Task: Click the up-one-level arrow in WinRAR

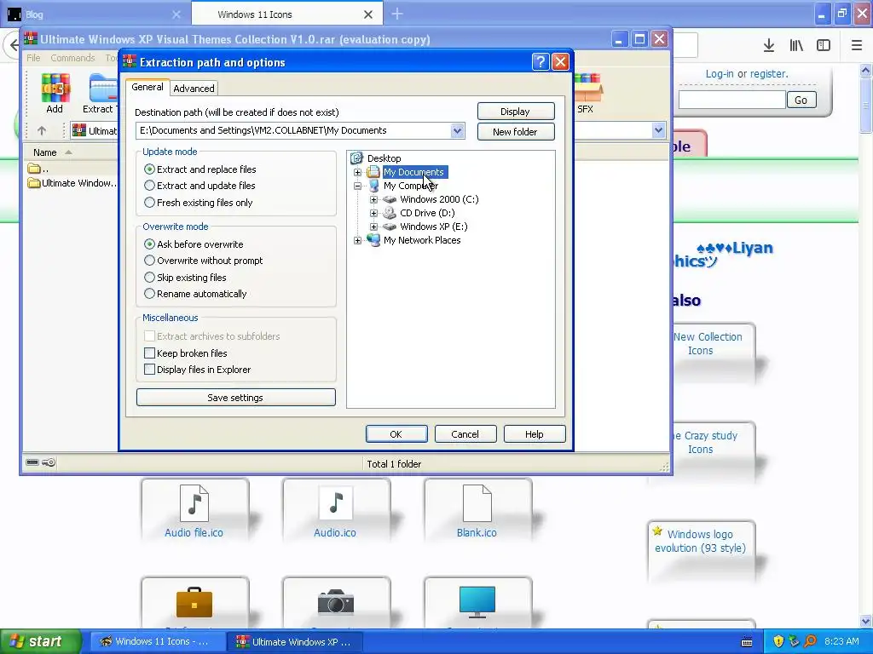Action: tap(42, 130)
